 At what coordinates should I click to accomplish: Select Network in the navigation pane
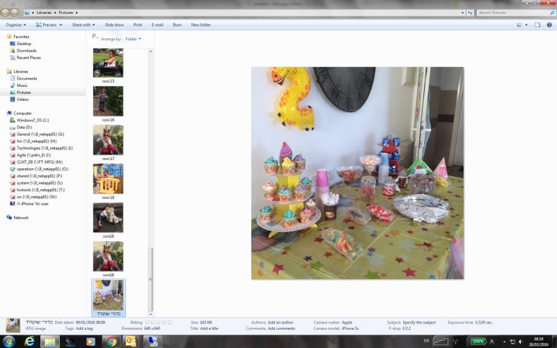click(x=21, y=218)
